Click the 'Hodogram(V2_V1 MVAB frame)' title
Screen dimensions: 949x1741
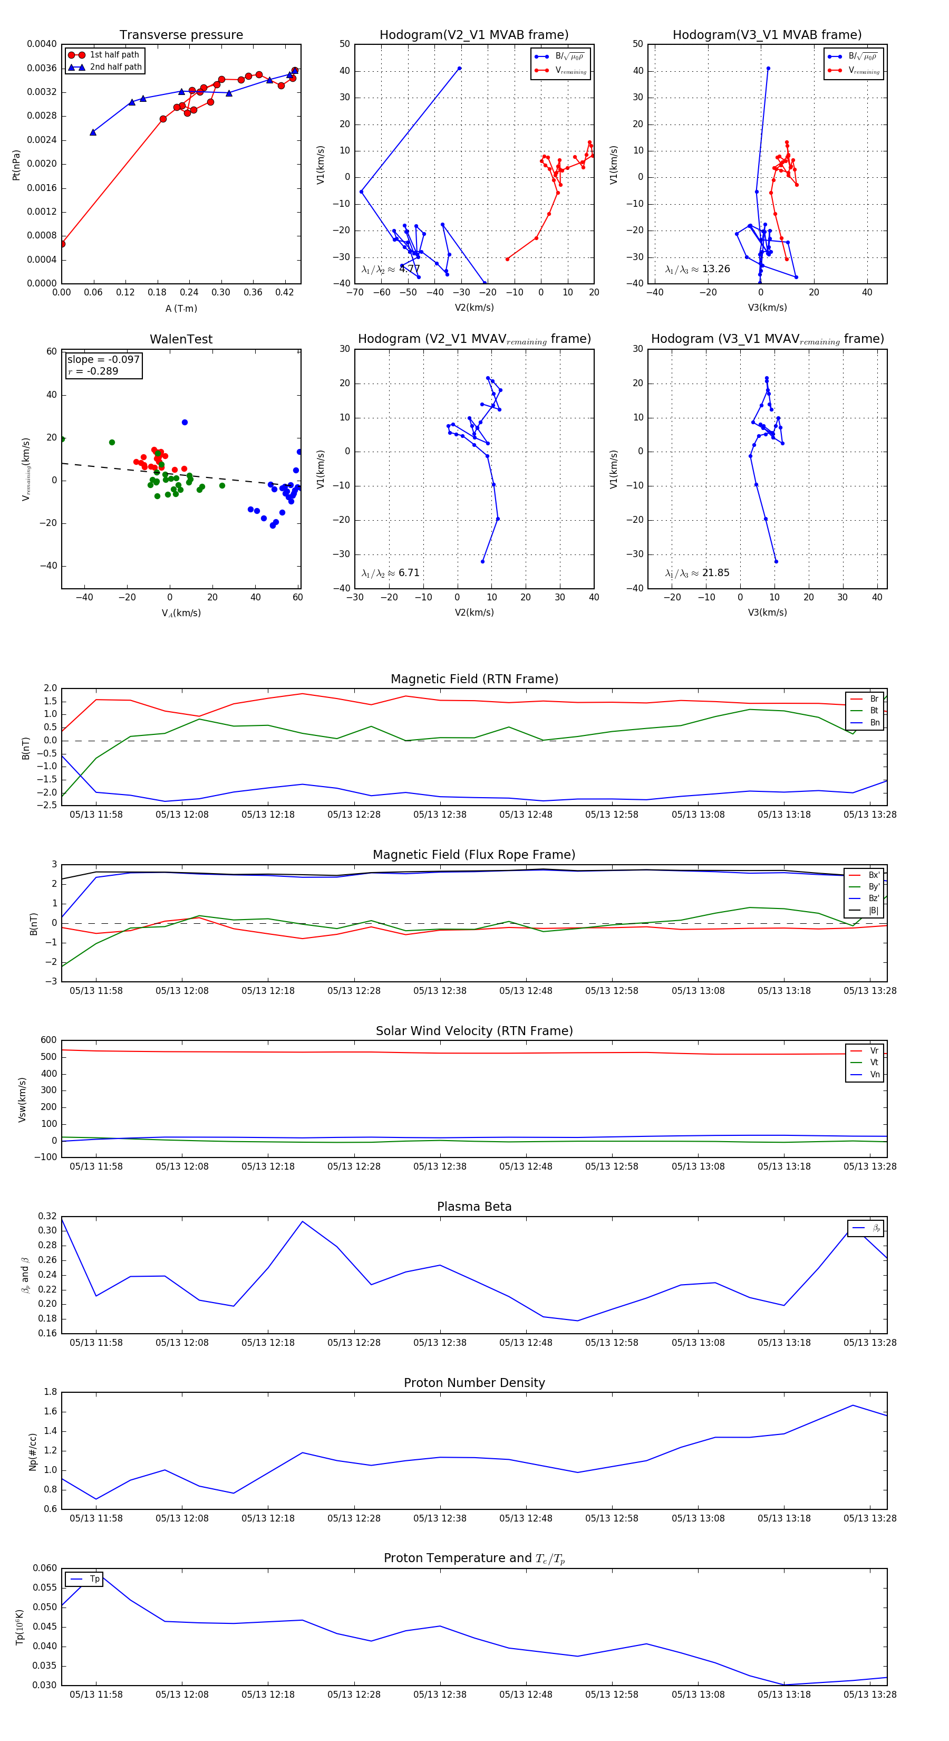click(x=474, y=35)
